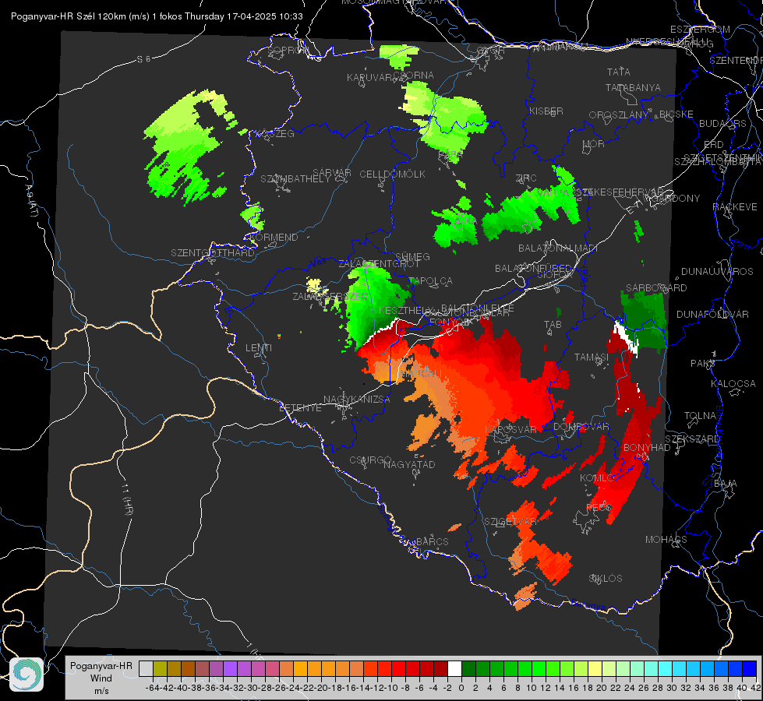Click the BALATONALMÁDI label
The height and width of the screenshot is (701, 763).
click(x=558, y=248)
